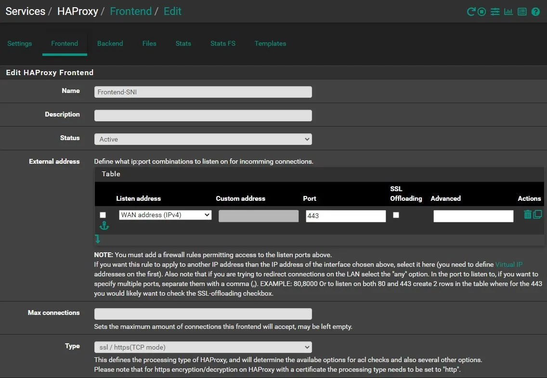This screenshot has width=547, height=378.
Task: Click the help question mark icon
Action: [x=535, y=12]
